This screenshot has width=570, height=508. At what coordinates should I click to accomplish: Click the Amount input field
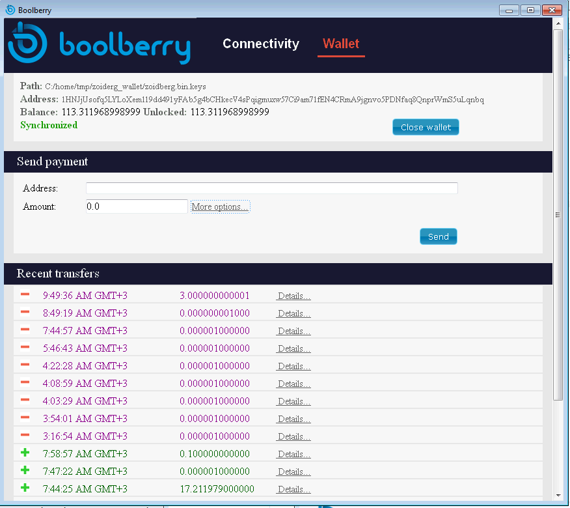click(x=137, y=206)
